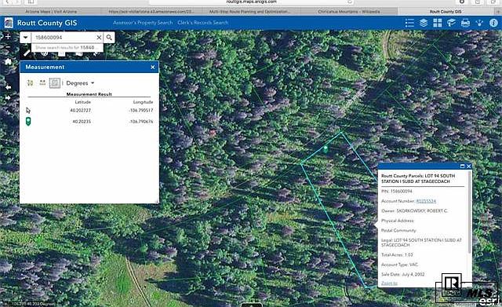
Task: Clear the search box text
Action: pyautogui.click(x=100, y=38)
